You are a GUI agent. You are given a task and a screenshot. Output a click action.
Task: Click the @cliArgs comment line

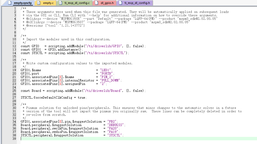coord(120,19)
